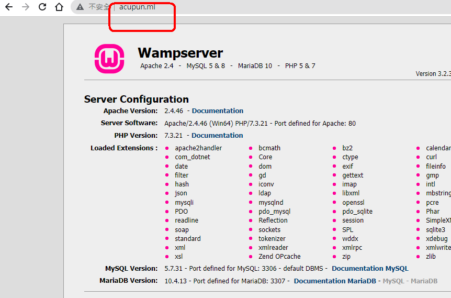
Task: Click the xdebug extension entry
Action: pyautogui.click(x=437, y=238)
